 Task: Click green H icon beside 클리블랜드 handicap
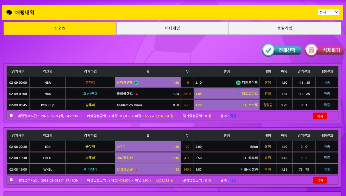click(136, 83)
